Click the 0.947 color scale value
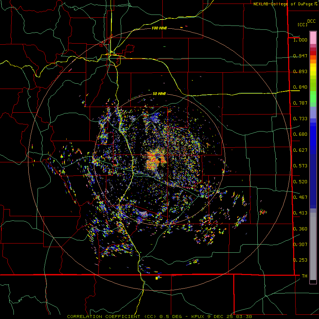The width and height of the screenshot is (319, 319). (300, 56)
